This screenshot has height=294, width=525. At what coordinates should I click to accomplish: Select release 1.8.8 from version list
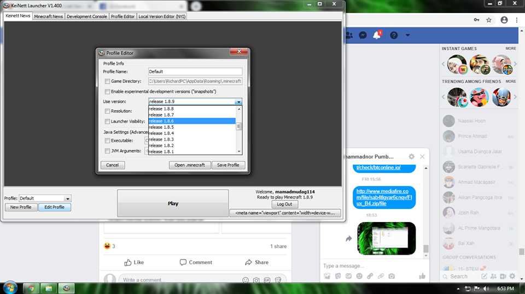(x=192, y=109)
